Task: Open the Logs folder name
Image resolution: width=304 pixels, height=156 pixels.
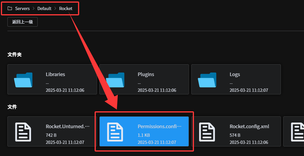Action: coord(235,74)
